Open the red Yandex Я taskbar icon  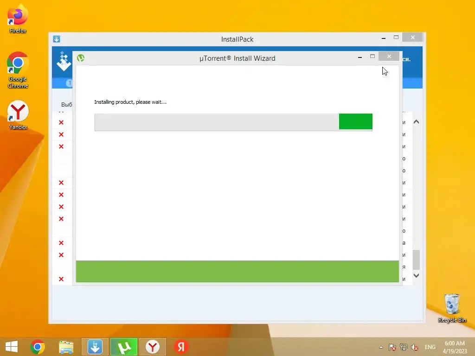point(181,347)
